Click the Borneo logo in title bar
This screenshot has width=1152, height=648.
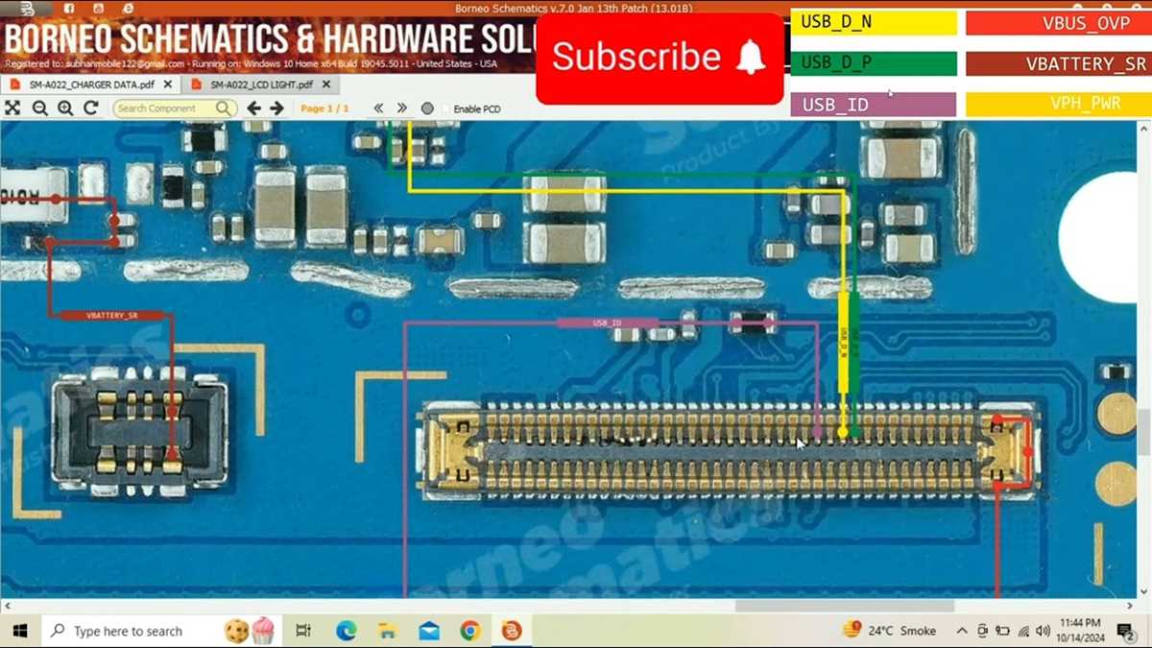[x=26, y=8]
